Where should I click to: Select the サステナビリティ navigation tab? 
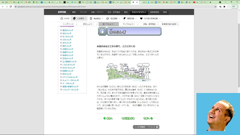click(139, 12)
